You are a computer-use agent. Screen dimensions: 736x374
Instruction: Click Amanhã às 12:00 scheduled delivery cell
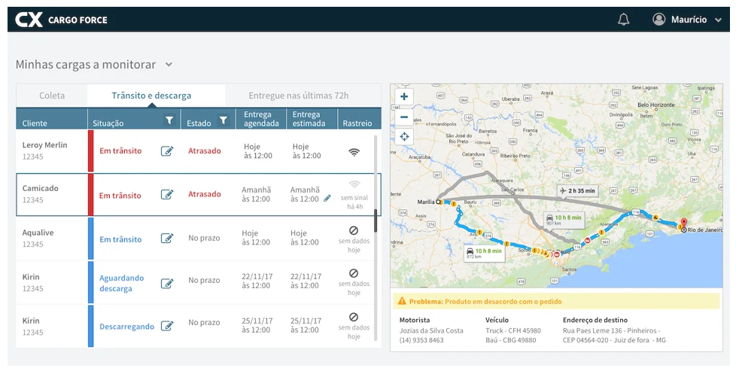pyautogui.click(x=257, y=194)
